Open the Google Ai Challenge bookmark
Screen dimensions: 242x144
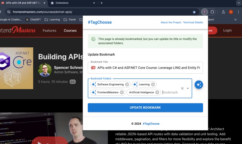click(11, 20)
